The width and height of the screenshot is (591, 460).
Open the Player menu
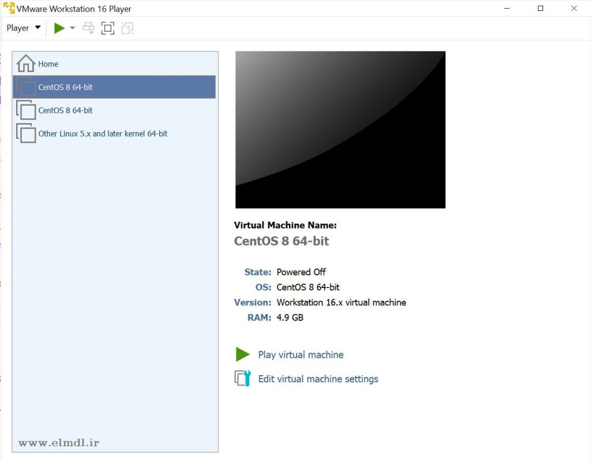tap(23, 28)
